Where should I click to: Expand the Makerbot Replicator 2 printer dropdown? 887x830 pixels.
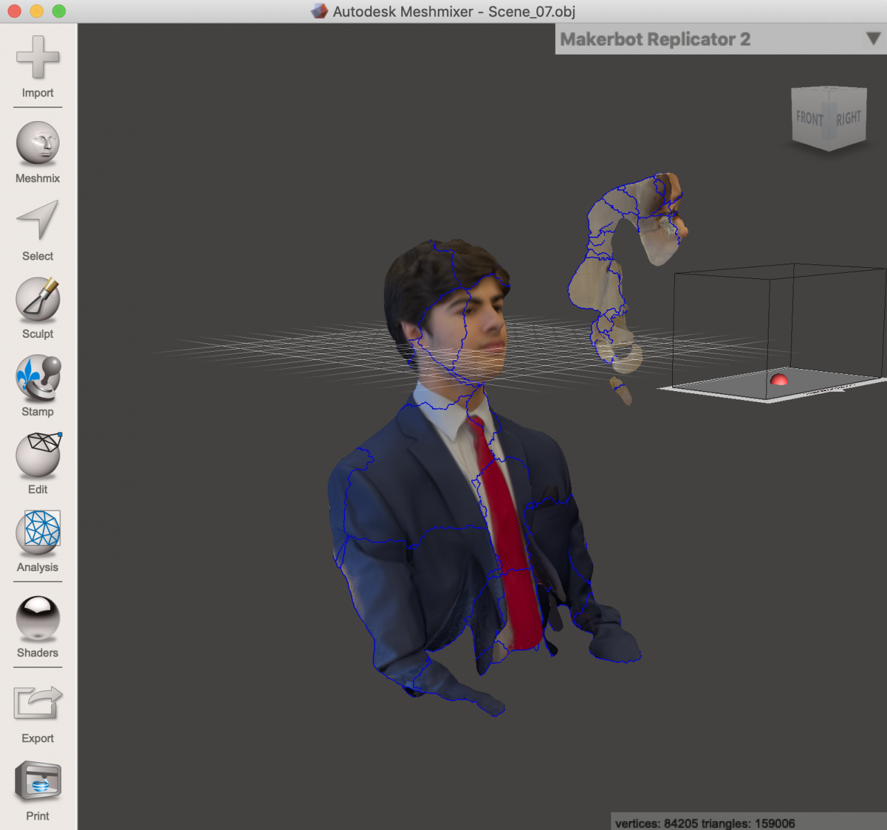[x=654, y=39]
